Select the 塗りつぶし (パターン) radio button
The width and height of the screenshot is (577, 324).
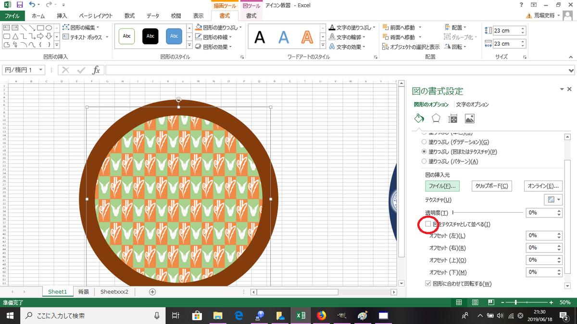coord(423,160)
